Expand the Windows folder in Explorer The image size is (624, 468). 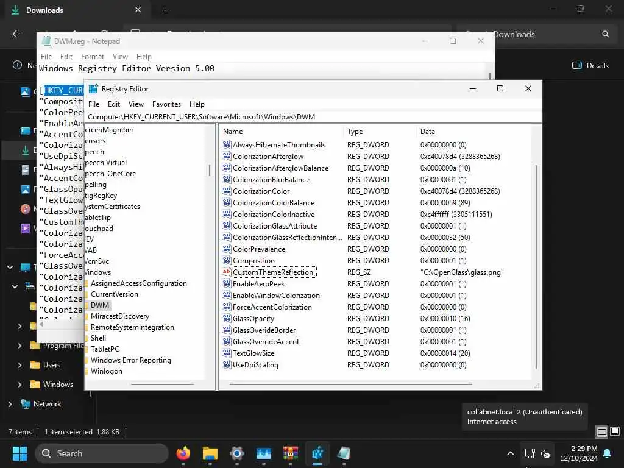coord(20,385)
